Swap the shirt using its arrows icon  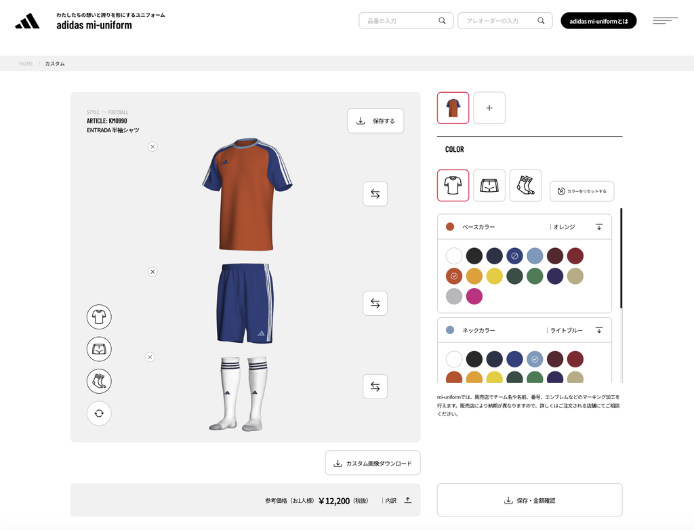pos(375,194)
